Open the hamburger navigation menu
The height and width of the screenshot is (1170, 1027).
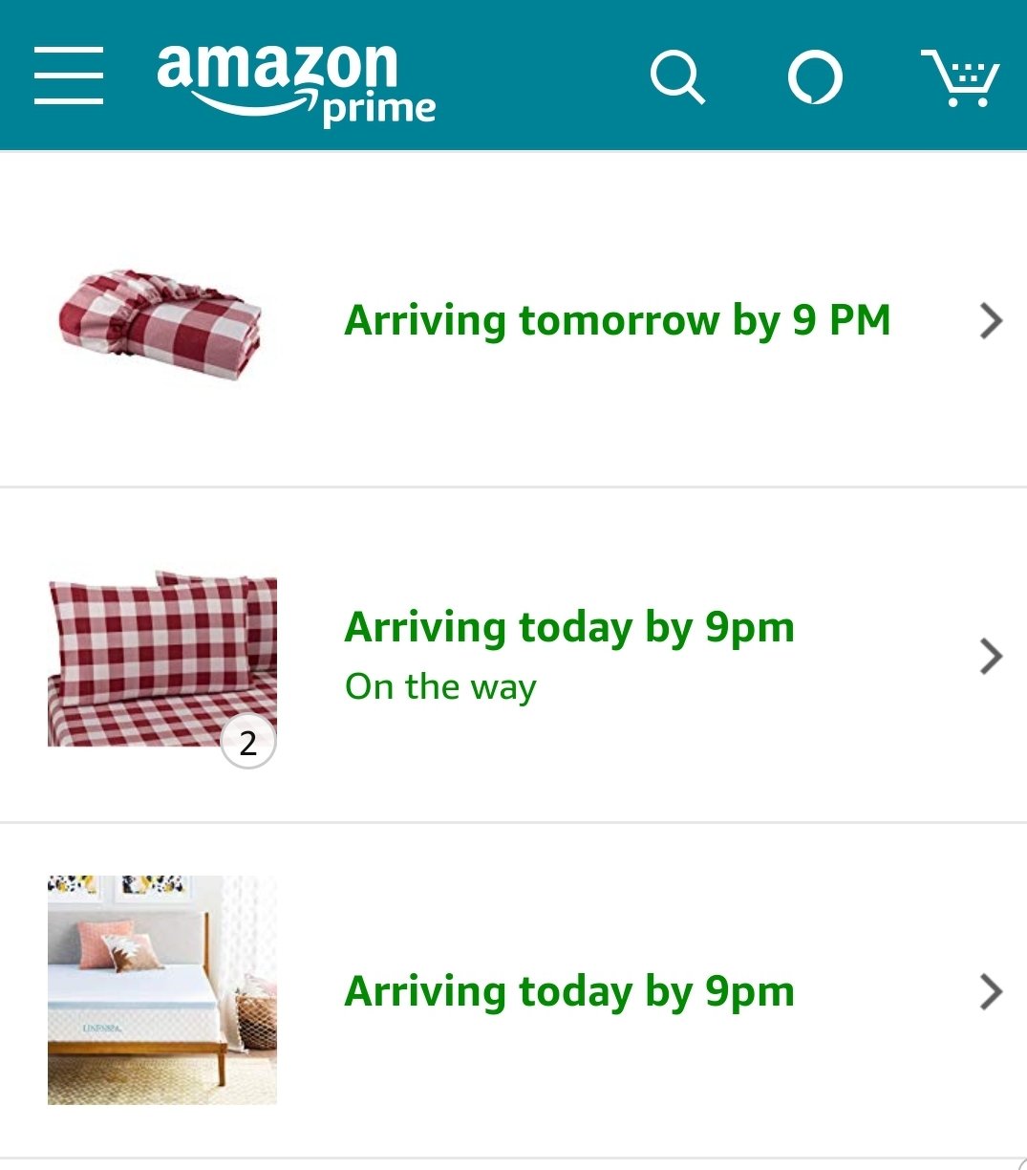pos(69,75)
